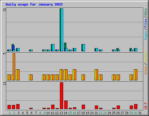Click the blue files bar for day 2
The width and height of the screenshot is (149, 116).
tap(13, 48)
